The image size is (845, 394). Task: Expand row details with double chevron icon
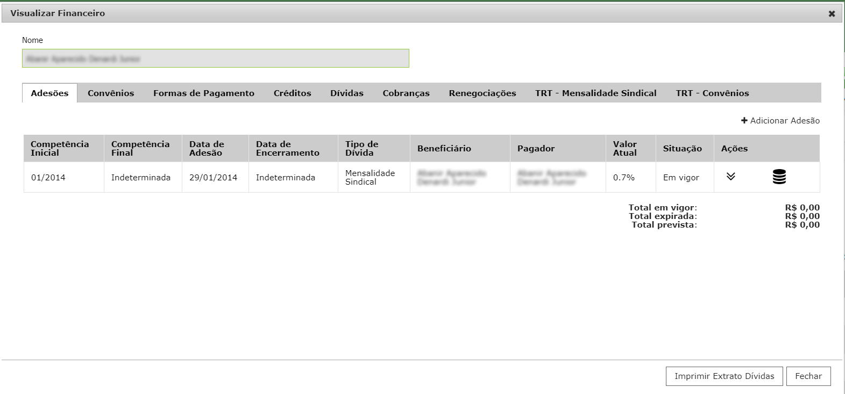click(730, 177)
